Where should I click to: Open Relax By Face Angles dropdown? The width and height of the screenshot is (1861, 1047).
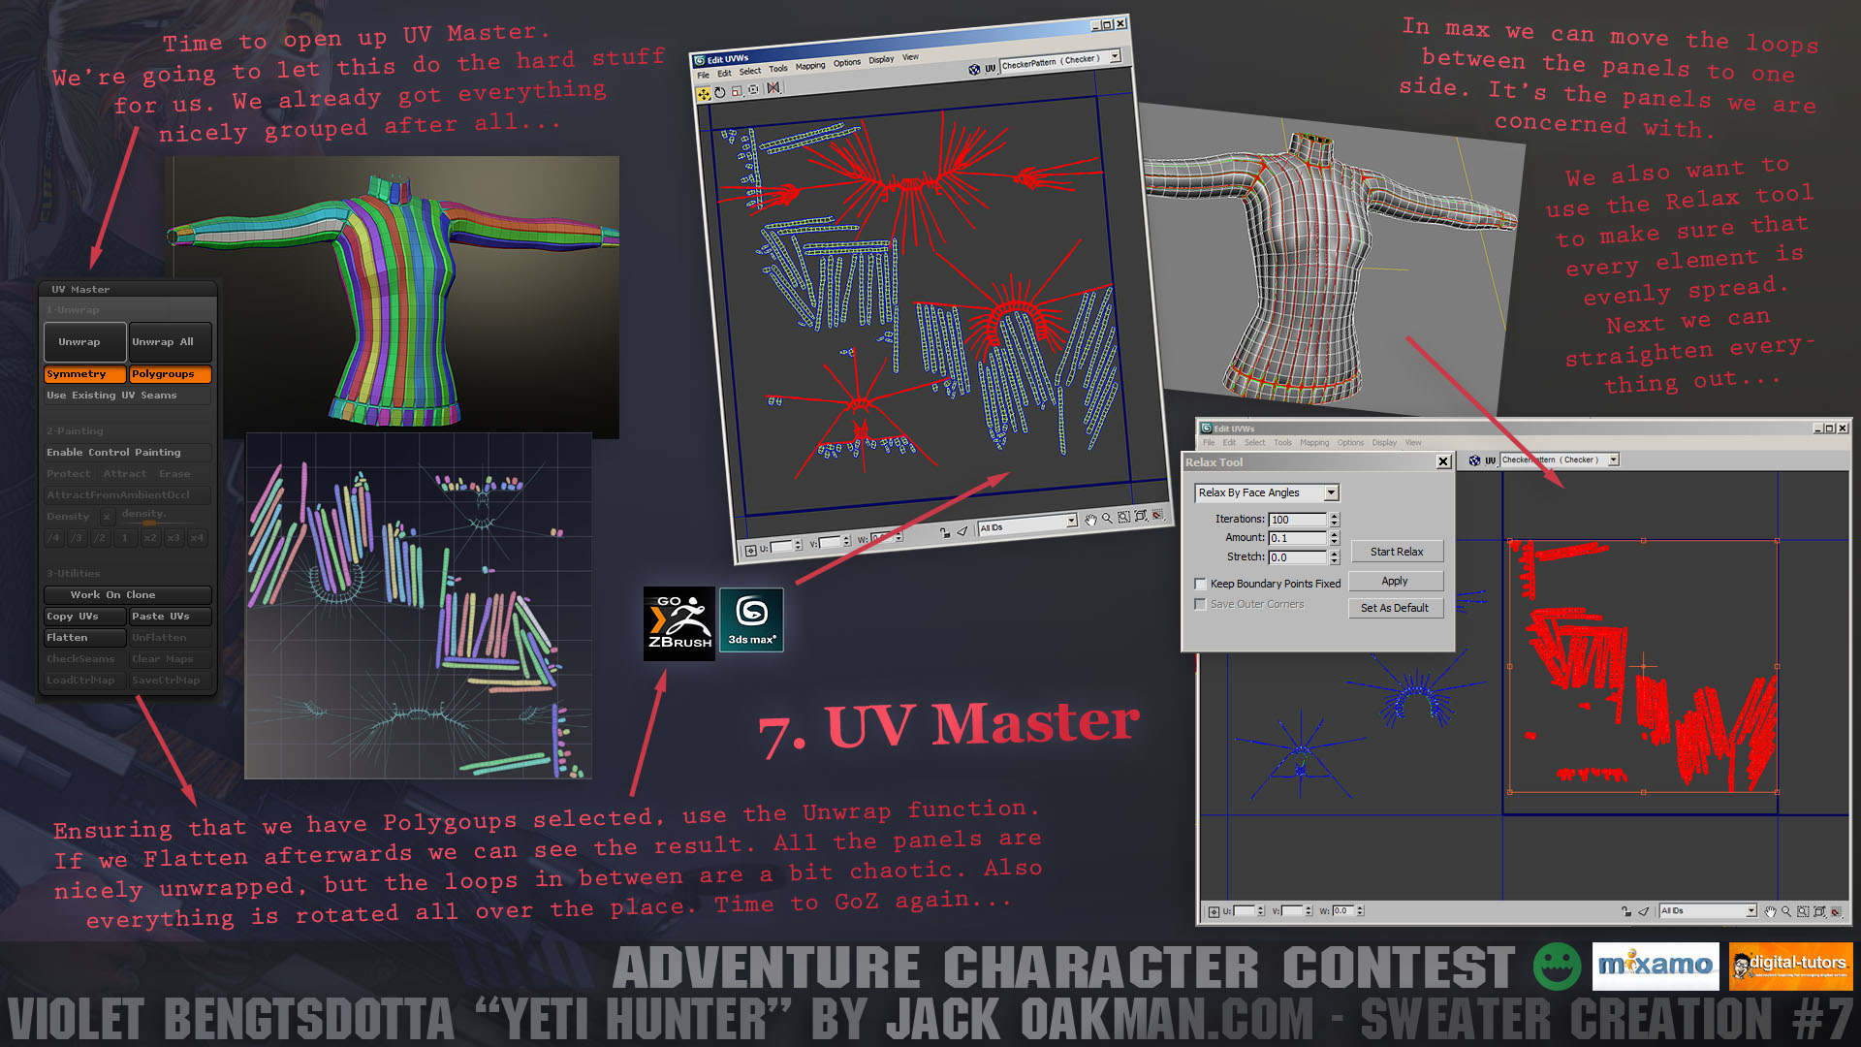(x=1332, y=492)
